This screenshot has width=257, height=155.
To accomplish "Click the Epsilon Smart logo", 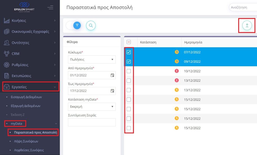I will [x=24, y=7].
